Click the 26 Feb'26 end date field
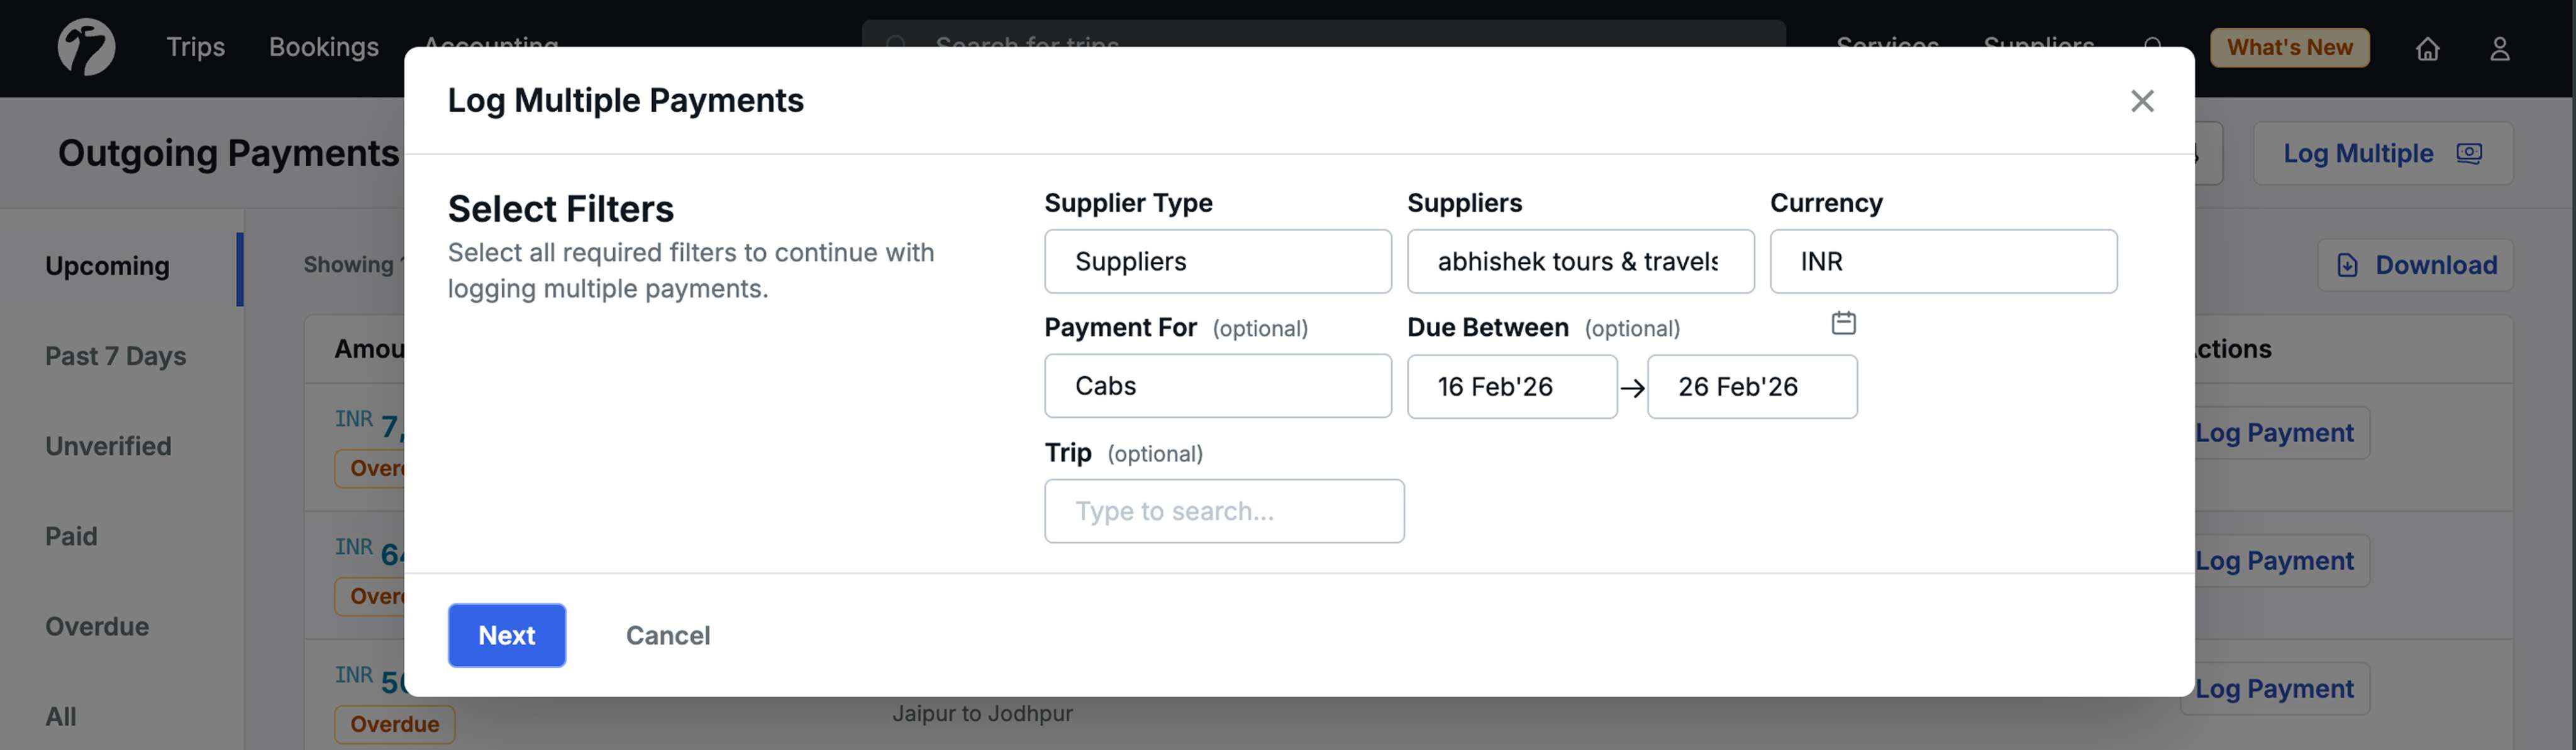 click(1751, 386)
